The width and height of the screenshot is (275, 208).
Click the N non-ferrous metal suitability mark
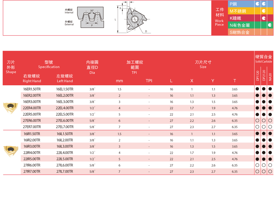pos(270,25)
